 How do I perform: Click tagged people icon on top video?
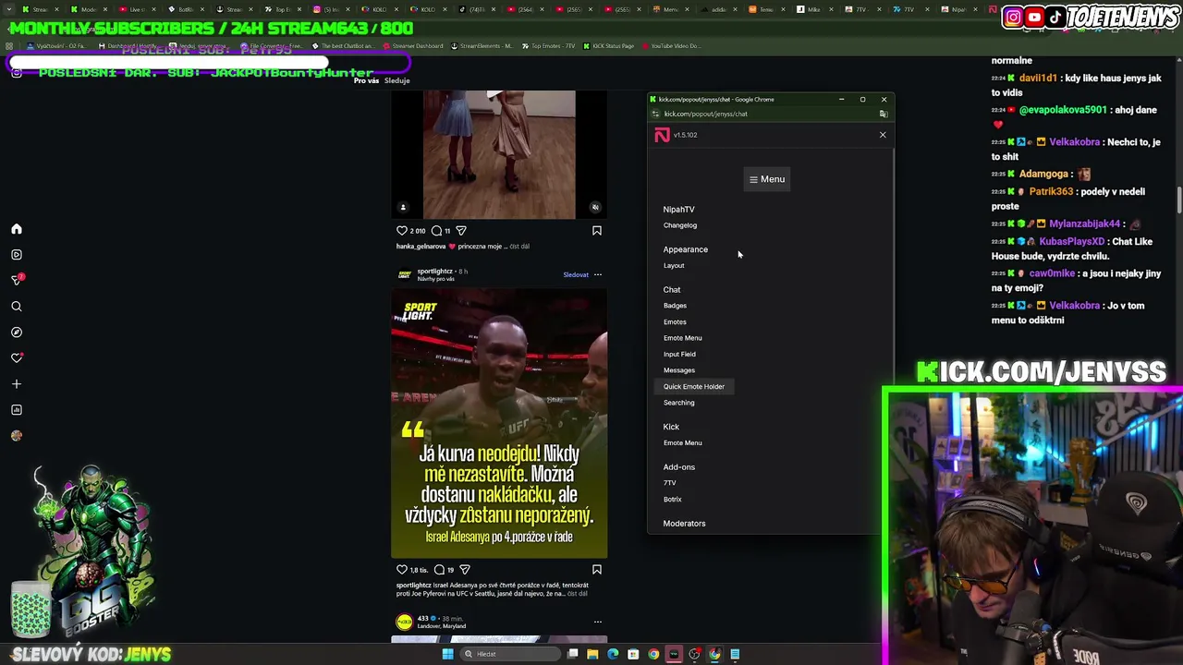click(x=403, y=208)
